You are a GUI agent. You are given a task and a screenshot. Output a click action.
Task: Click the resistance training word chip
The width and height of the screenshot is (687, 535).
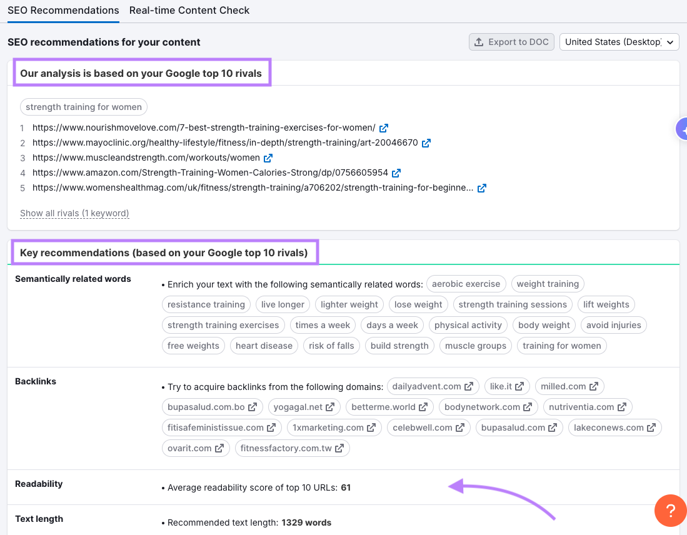point(206,304)
